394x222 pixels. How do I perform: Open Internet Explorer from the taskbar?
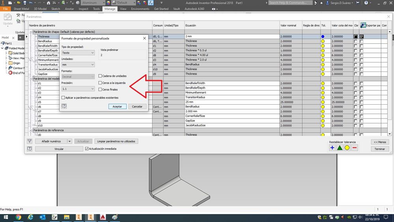(30, 217)
